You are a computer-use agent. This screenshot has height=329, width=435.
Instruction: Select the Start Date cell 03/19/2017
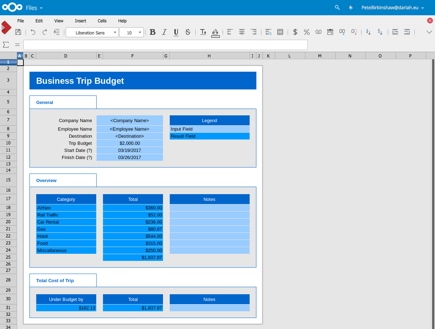pyautogui.click(x=130, y=150)
